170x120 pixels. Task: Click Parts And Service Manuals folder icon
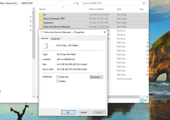click(x=41, y=27)
